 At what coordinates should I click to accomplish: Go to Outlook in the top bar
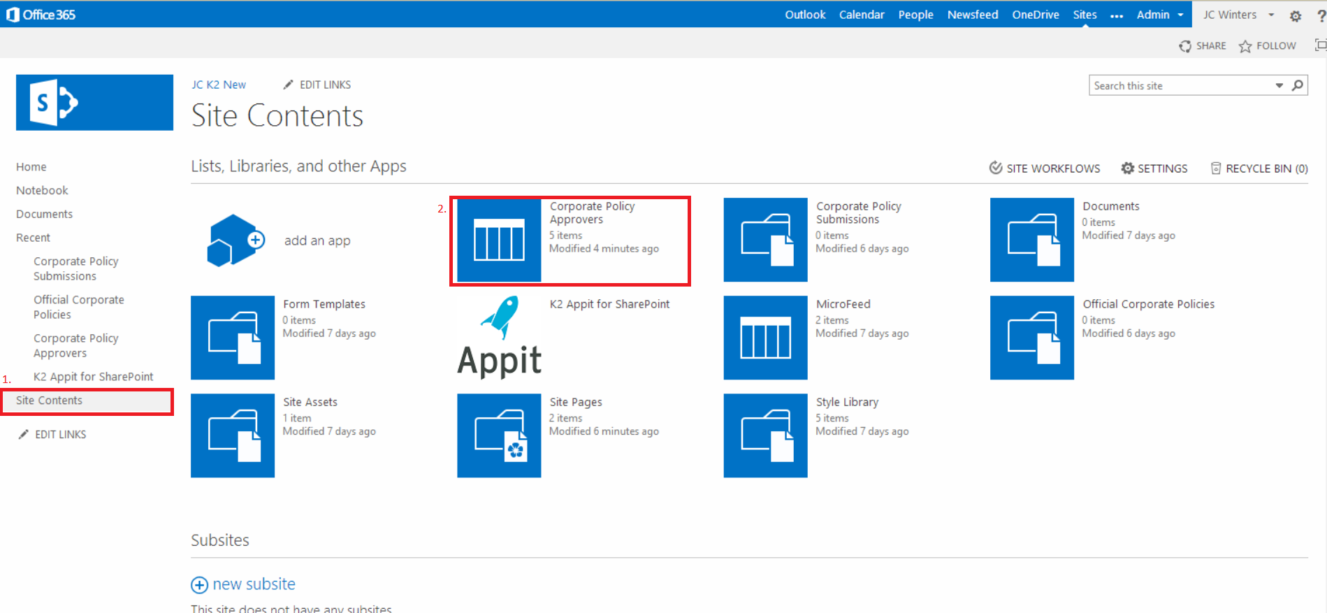[805, 15]
